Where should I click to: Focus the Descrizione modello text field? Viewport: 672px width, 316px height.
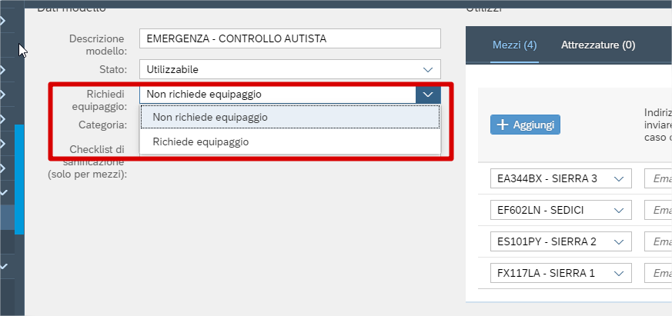289,38
